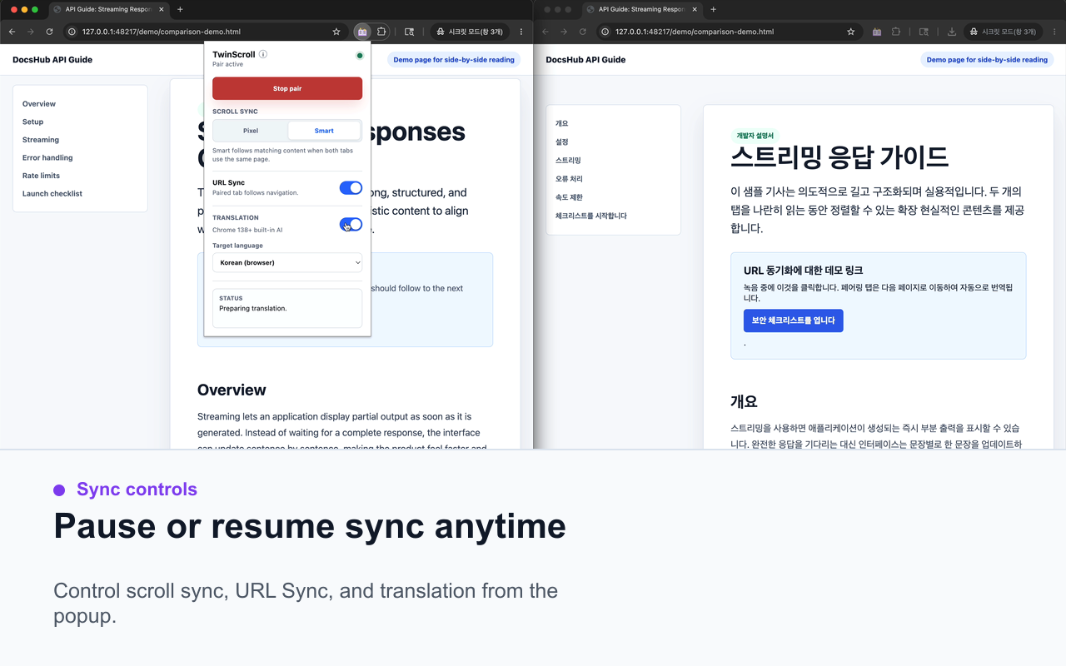Bookmark this page with the star in right window

pyautogui.click(x=851, y=32)
